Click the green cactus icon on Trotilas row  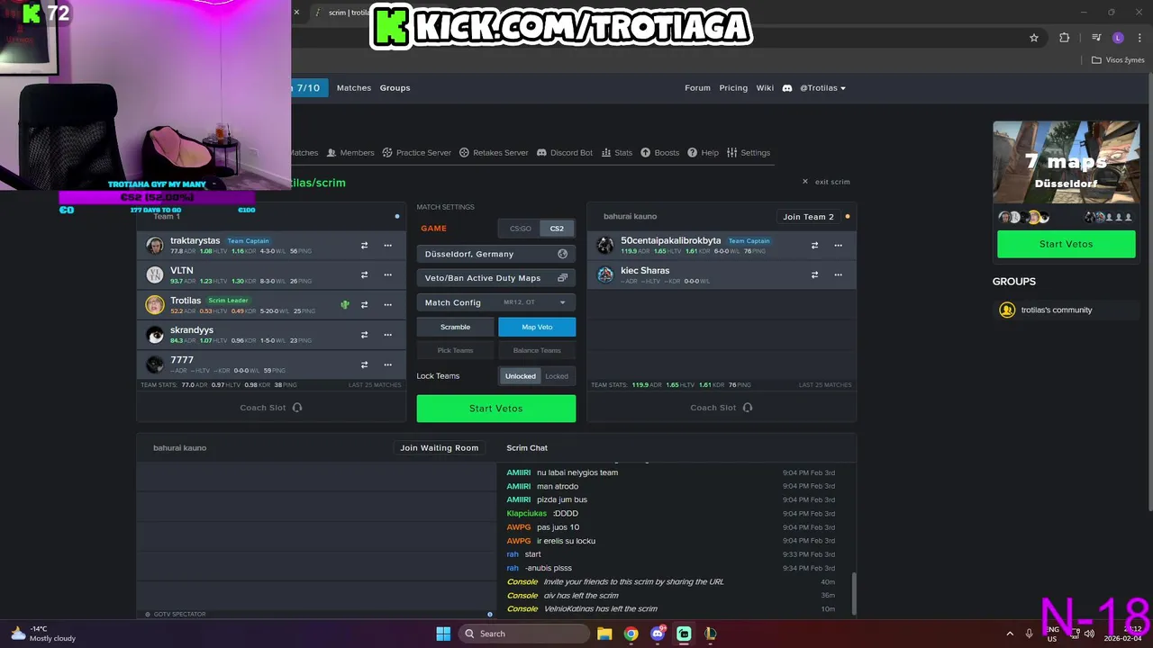point(344,304)
